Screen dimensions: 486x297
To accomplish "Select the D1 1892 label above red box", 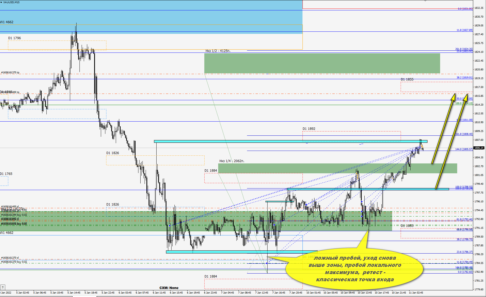I will click(309, 129).
